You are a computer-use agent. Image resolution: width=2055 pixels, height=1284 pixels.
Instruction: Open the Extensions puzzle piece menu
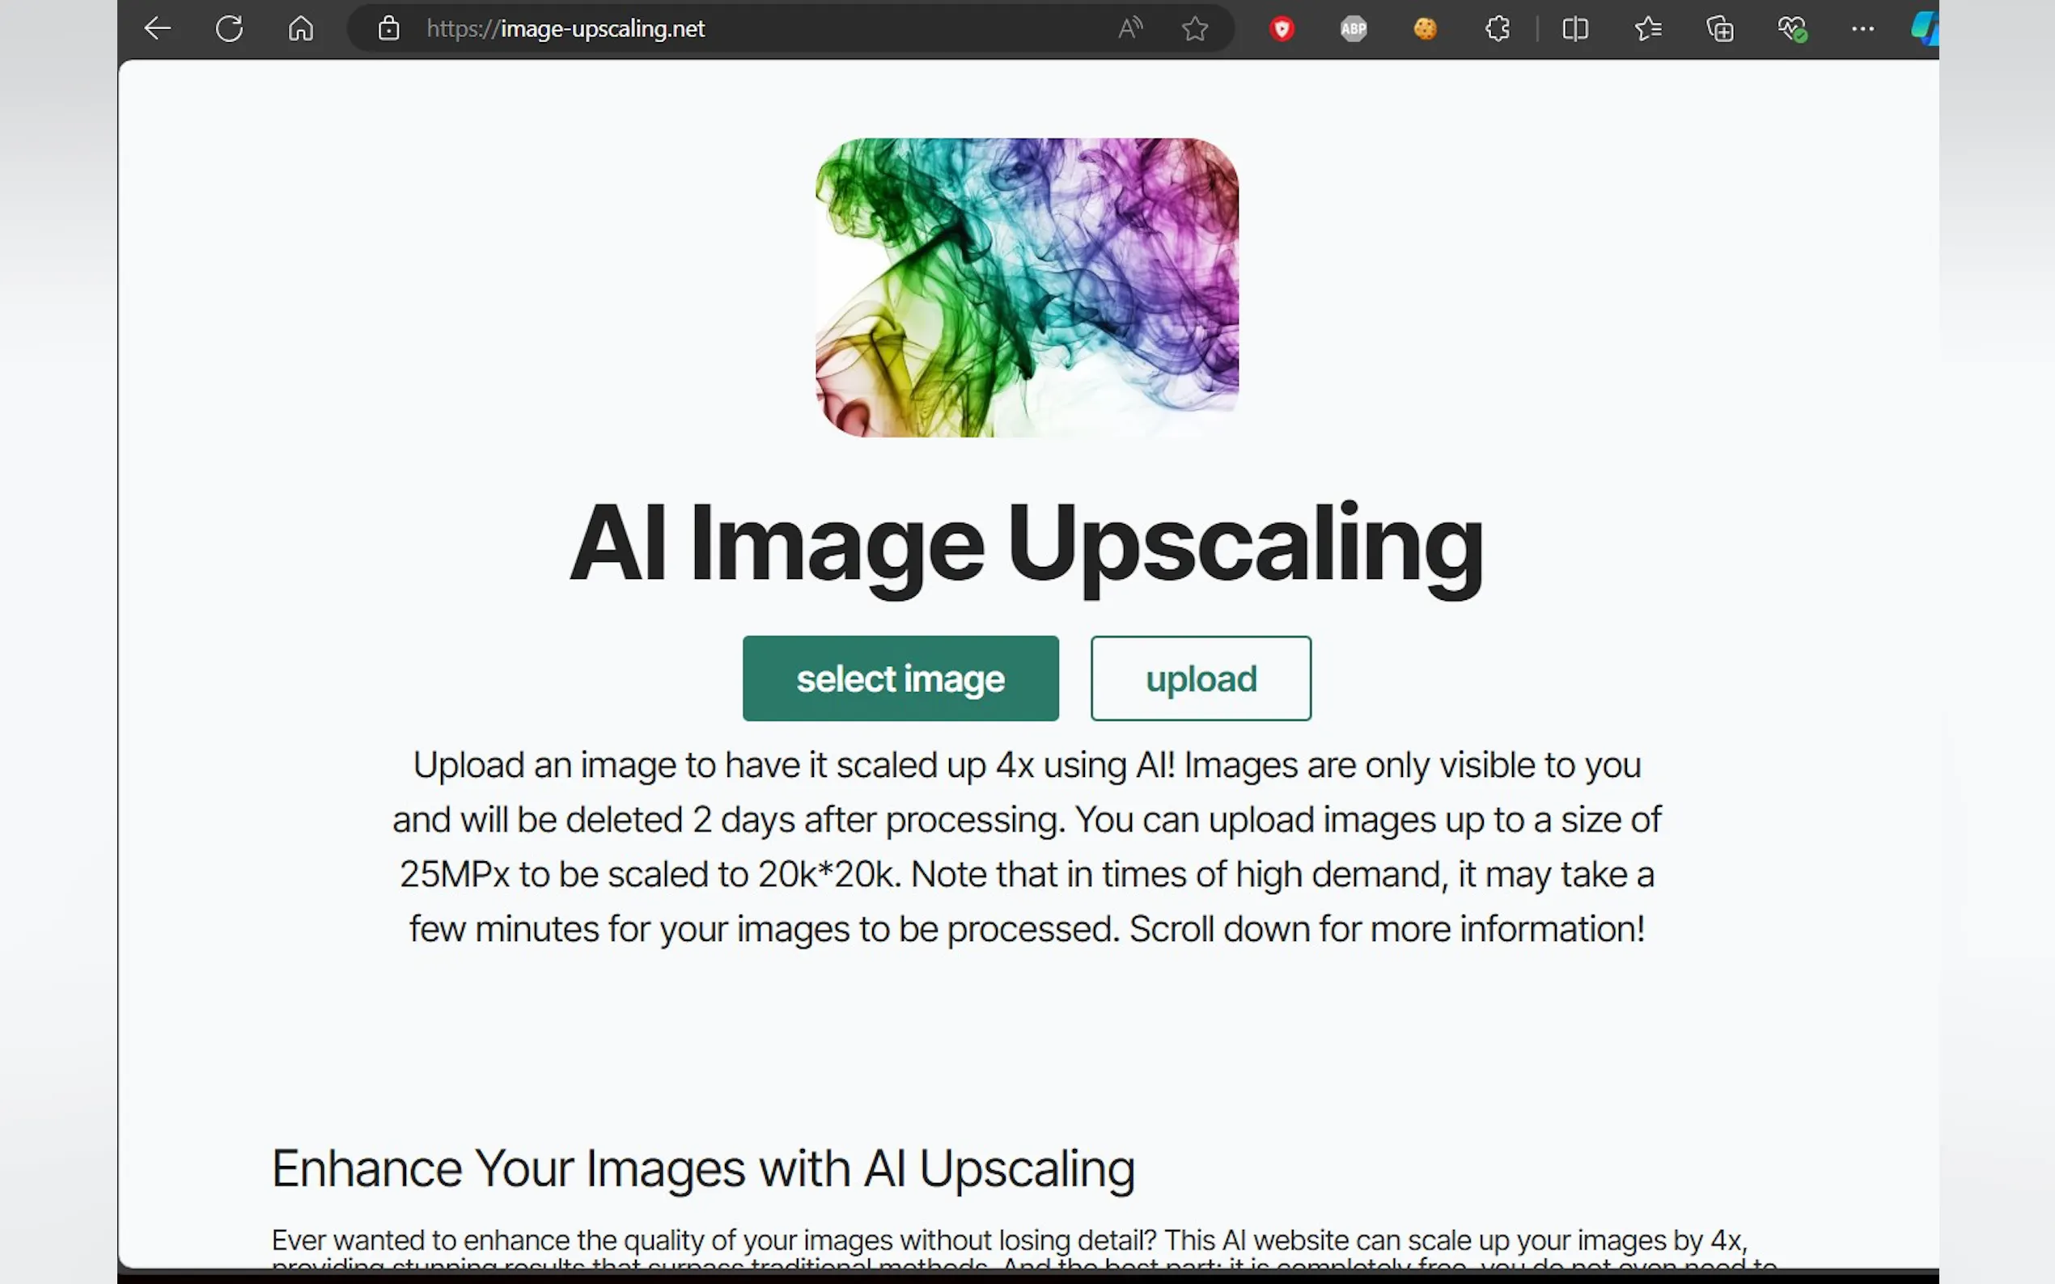1497,29
